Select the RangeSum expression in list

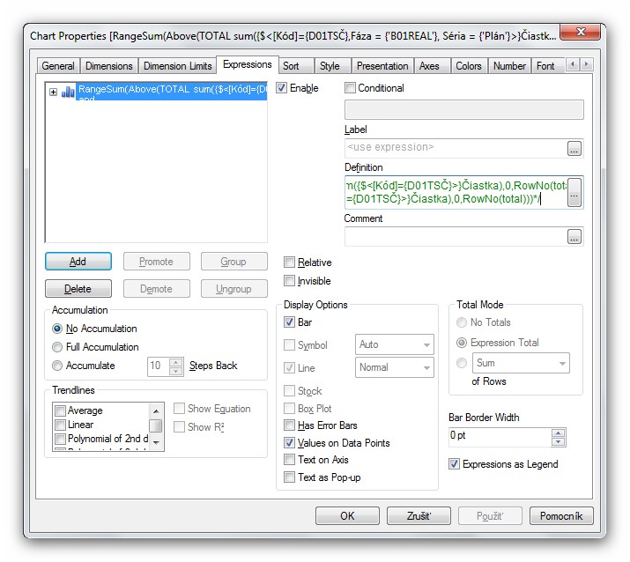coord(172,92)
